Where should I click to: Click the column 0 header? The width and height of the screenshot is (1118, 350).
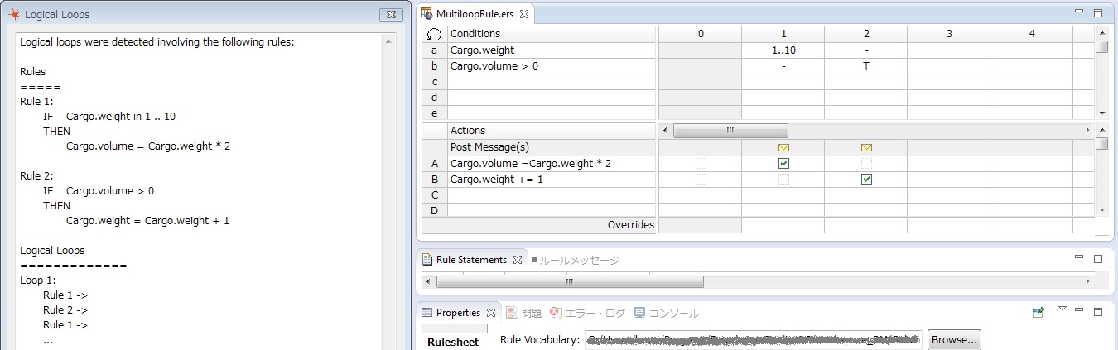tap(701, 35)
